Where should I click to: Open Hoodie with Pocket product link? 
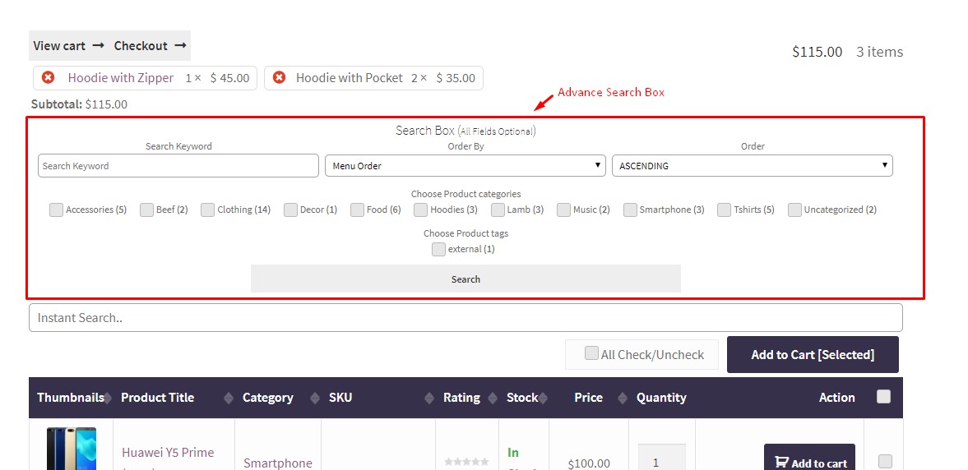coord(350,78)
